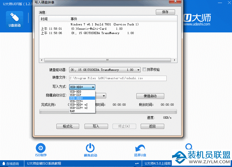Click the 写入 write button
Image resolution: width=232 pixels, height=167 pixels.
(96, 126)
